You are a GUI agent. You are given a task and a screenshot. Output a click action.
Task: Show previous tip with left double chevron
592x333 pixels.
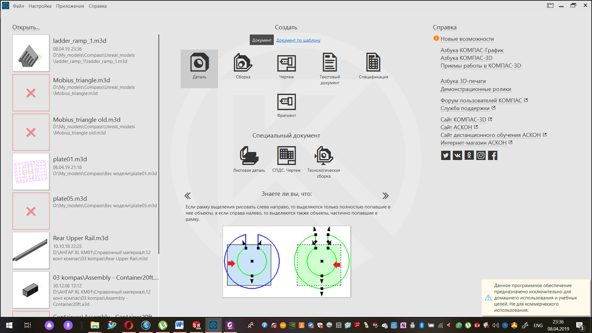tap(187, 195)
